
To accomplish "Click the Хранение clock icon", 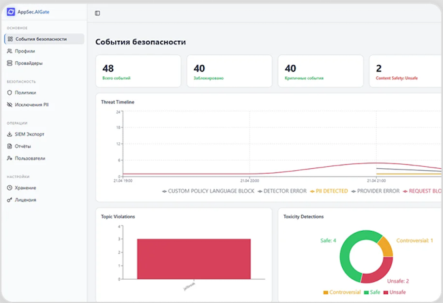I will [x=10, y=188].
